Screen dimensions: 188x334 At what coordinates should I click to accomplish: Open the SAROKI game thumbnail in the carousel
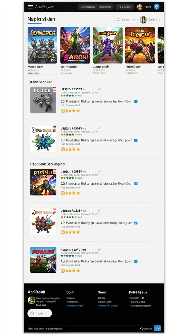point(75,45)
